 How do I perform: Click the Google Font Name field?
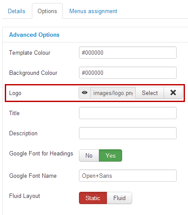click(x=128, y=176)
